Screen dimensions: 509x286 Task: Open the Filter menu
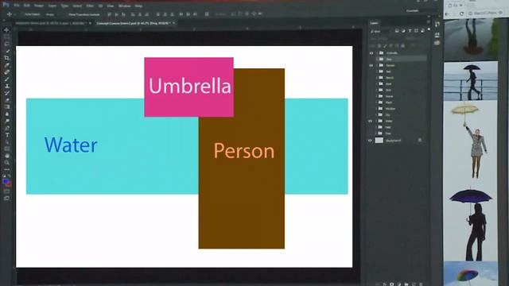point(90,6)
